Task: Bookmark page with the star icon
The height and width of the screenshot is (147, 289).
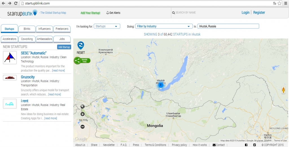Action: pos(279,3)
